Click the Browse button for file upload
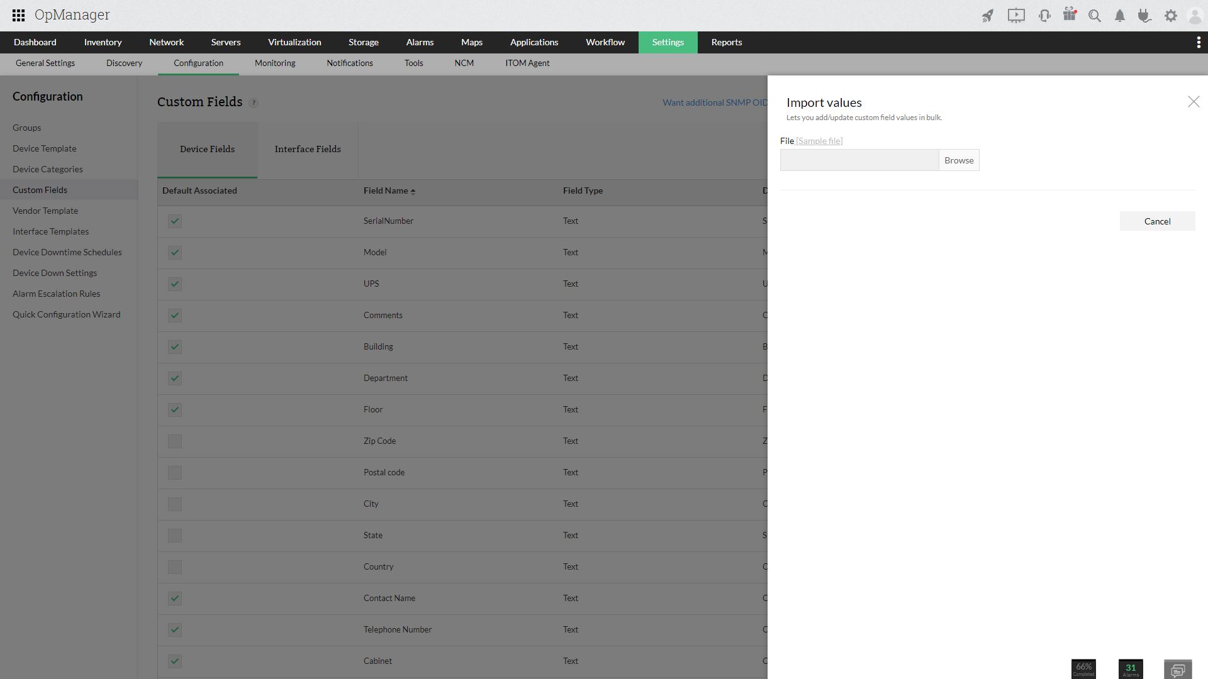The image size is (1208, 679). (x=958, y=160)
